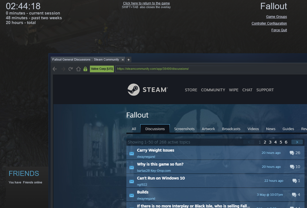Open 'Why is this game so fun?' topic
Viewport: 307px width, 208px height.
[x=160, y=164]
